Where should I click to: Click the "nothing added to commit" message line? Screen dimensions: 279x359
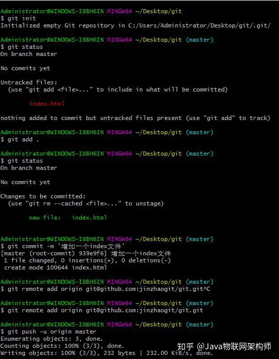tap(135, 118)
